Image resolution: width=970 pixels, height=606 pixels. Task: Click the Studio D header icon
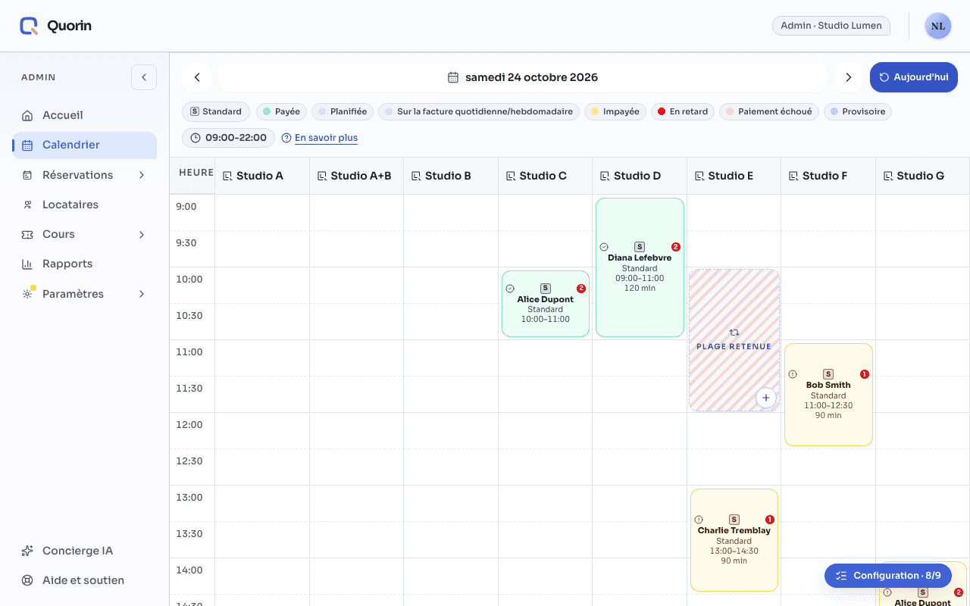click(605, 176)
